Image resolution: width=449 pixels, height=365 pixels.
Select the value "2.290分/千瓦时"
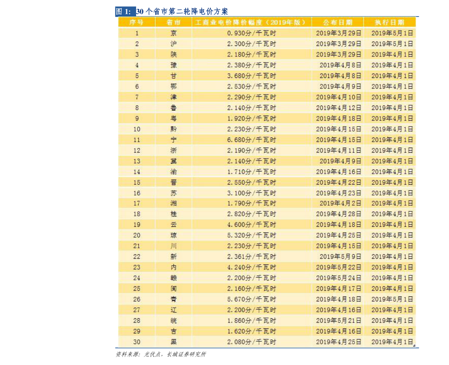point(251,97)
